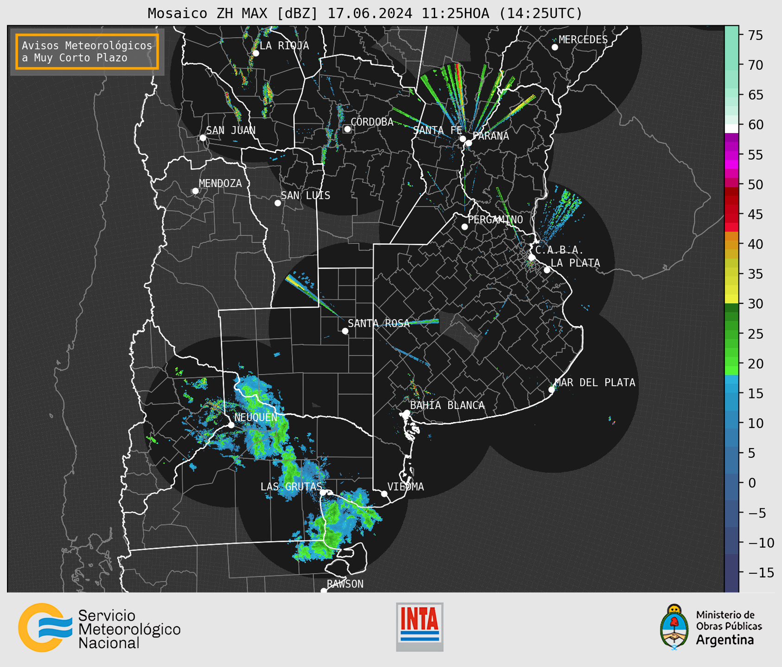Click the INTA logo
The image size is (782, 667).
pos(420,627)
